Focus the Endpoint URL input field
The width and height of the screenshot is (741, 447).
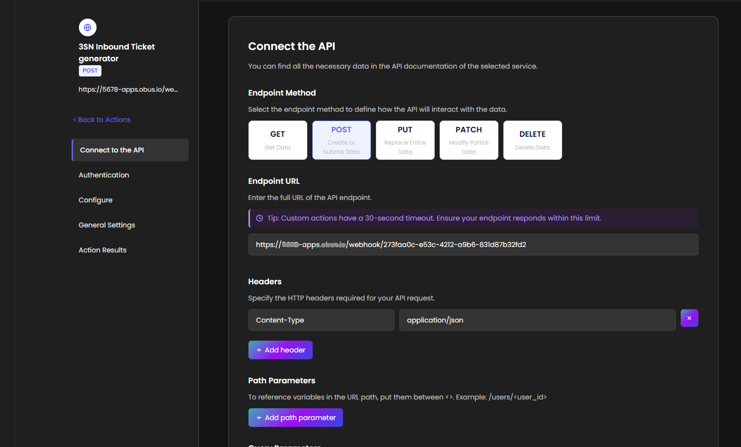point(473,245)
